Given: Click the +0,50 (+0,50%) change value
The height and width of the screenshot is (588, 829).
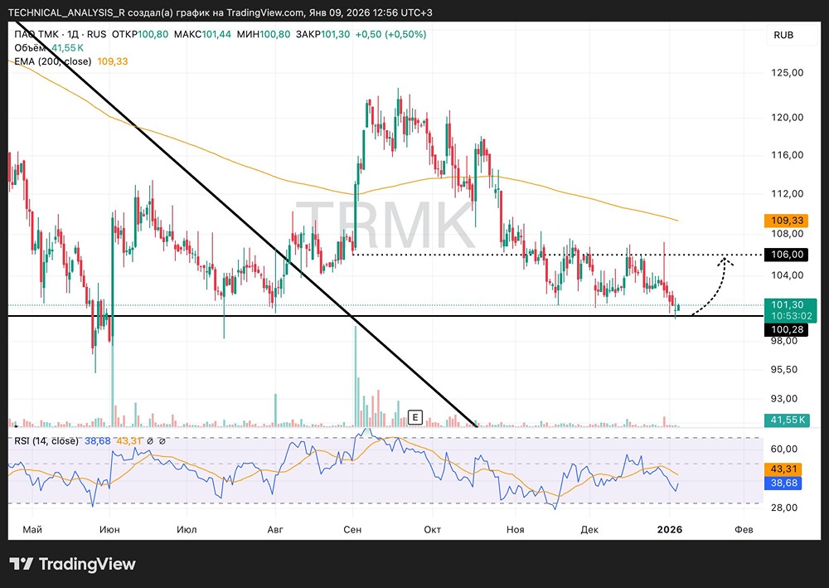Looking at the screenshot, I should [390, 34].
